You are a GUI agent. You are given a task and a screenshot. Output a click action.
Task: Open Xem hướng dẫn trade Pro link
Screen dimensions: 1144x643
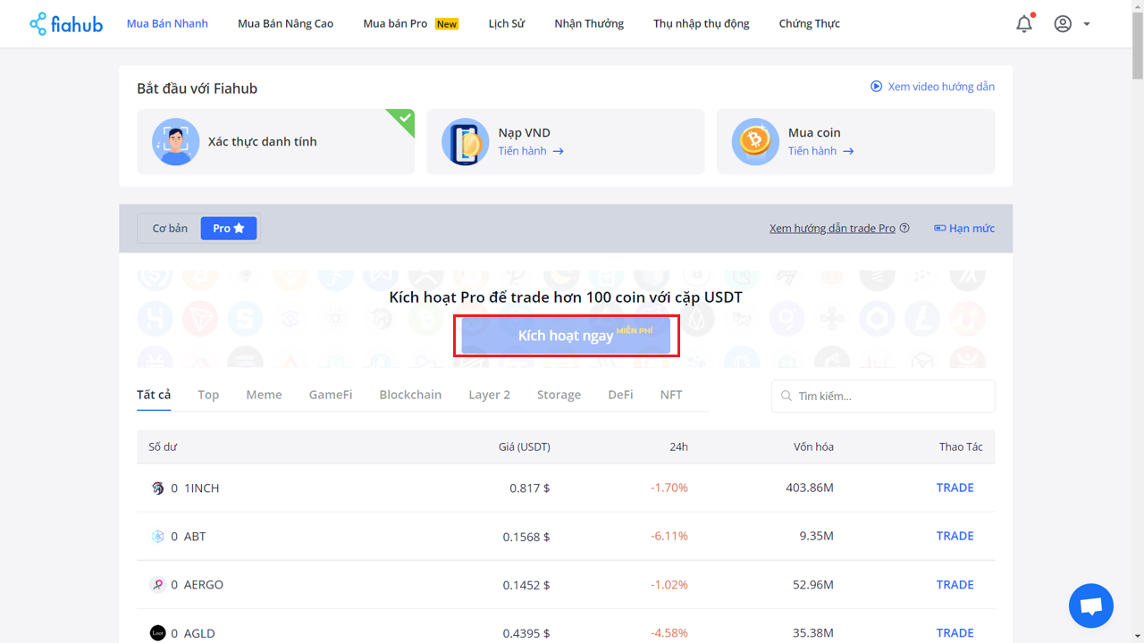coord(832,228)
